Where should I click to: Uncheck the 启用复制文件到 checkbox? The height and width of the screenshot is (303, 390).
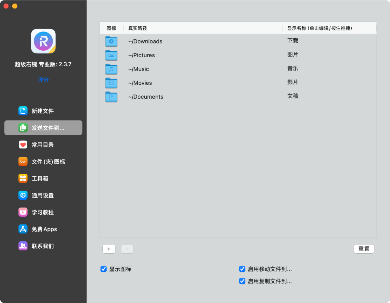click(242, 281)
